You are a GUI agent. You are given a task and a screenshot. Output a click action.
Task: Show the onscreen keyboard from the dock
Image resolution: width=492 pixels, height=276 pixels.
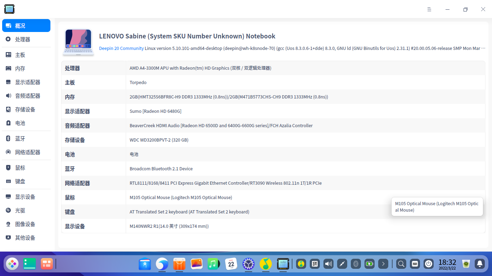click(x=415, y=264)
